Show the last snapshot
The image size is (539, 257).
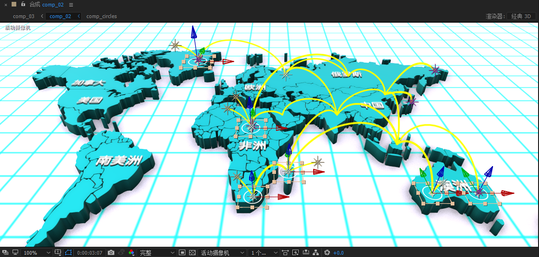tap(121, 252)
